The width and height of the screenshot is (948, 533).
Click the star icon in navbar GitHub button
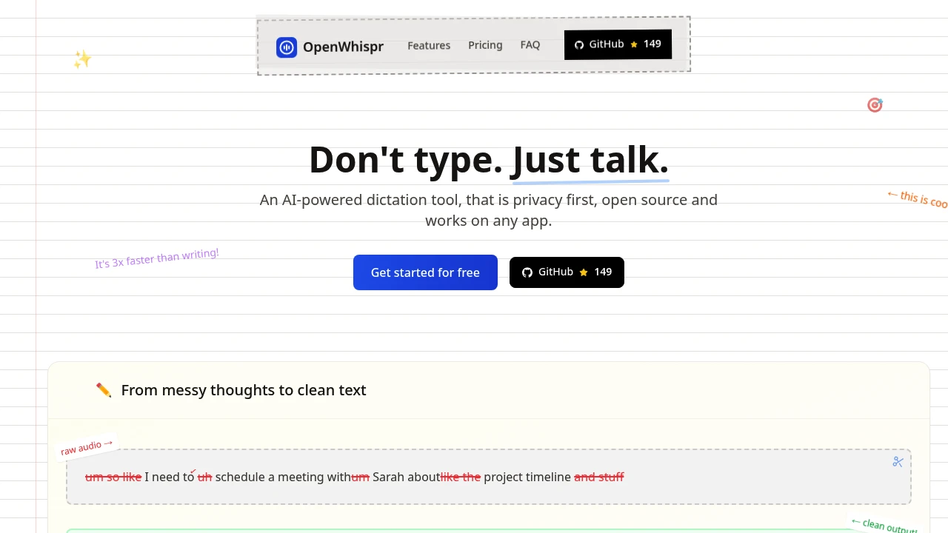point(634,44)
